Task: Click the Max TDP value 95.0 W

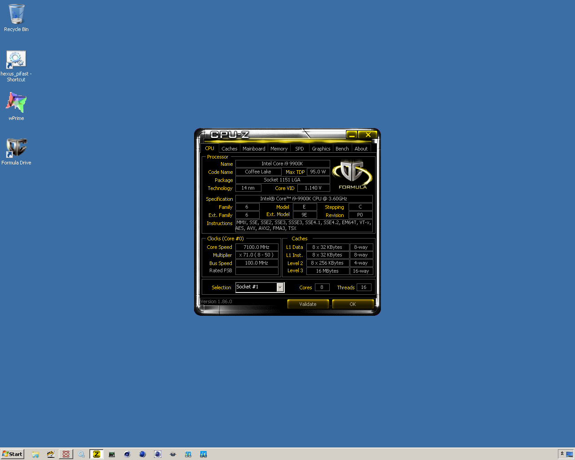Action: pyautogui.click(x=318, y=172)
